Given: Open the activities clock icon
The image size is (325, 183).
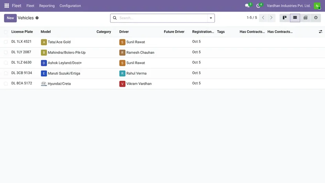Looking at the screenshot, I should (258, 6).
